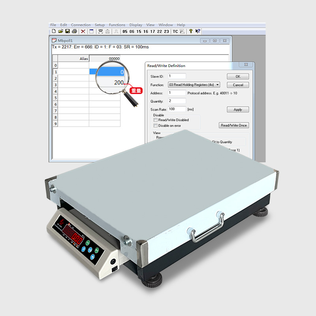
Task: Click the Print toolbar icon
Action: [x=75, y=31]
